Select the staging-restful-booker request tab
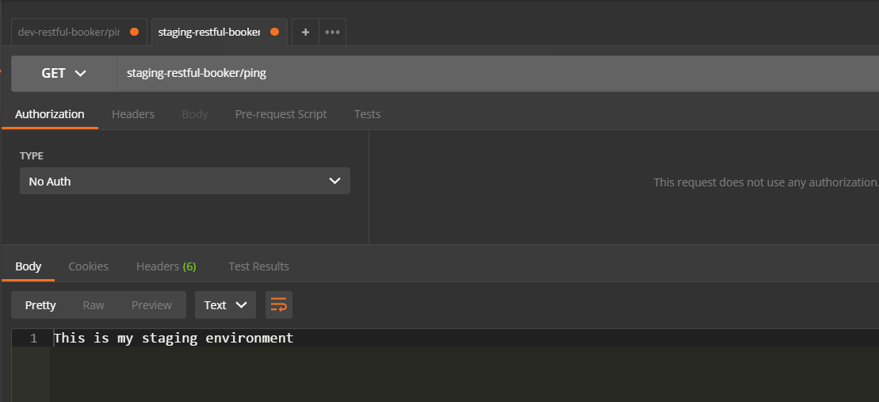 [208, 33]
